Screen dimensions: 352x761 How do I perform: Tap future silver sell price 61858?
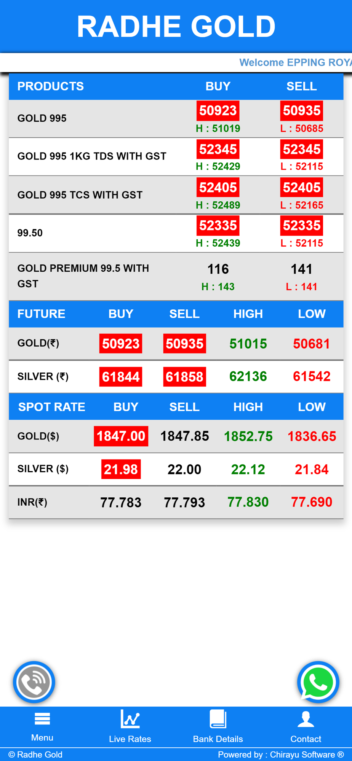pos(185,377)
